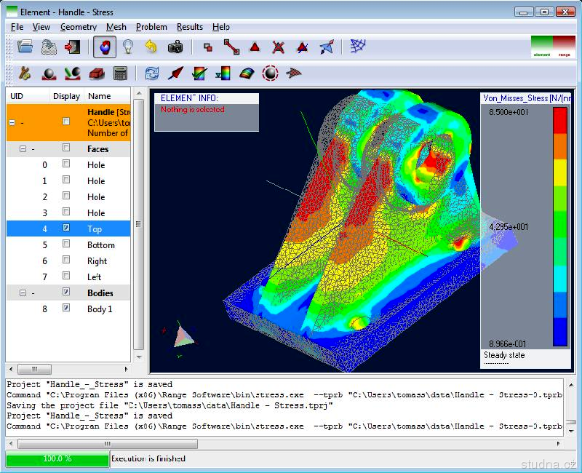The height and width of the screenshot is (473, 582).
Task: Click the camera screenshot icon
Action: pyautogui.click(x=175, y=47)
